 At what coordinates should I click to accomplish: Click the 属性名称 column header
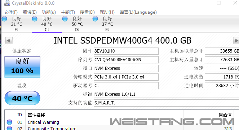click(x=36, y=115)
